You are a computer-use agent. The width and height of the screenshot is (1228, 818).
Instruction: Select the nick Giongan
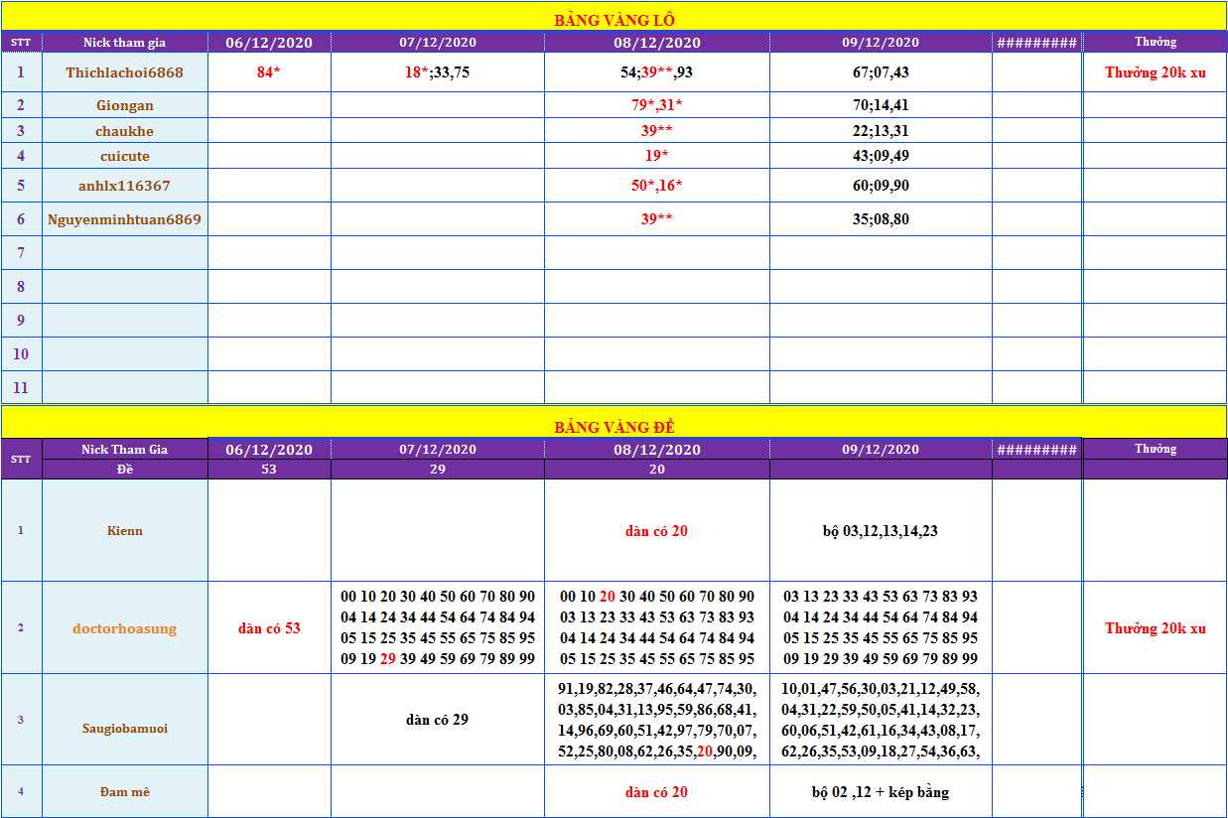(125, 105)
